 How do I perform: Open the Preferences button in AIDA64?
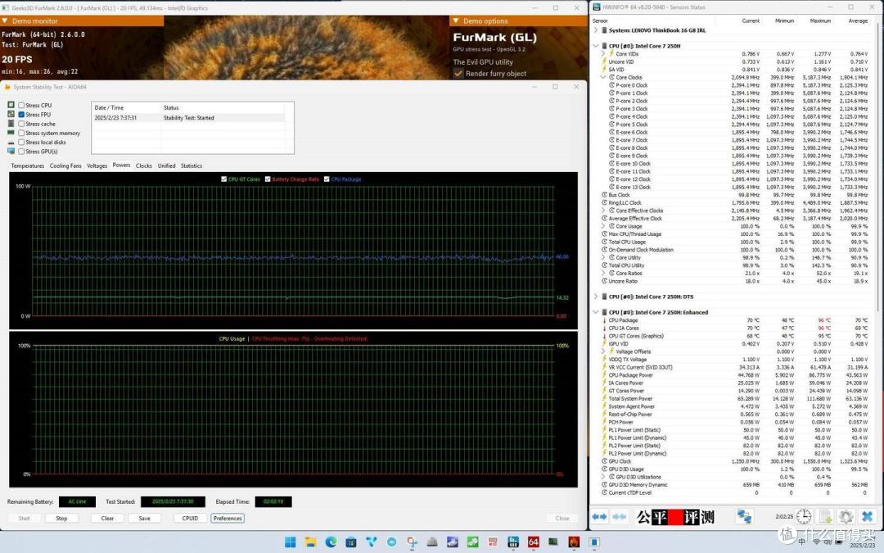click(228, 518)
